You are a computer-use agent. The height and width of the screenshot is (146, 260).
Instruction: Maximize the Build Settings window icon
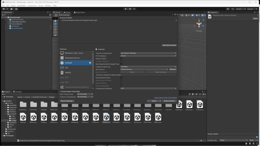pos(175,15)
